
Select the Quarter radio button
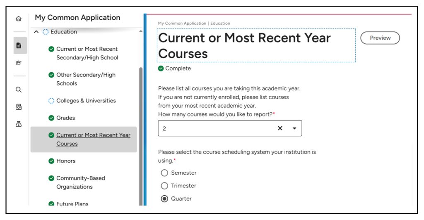tap(164, 199)
